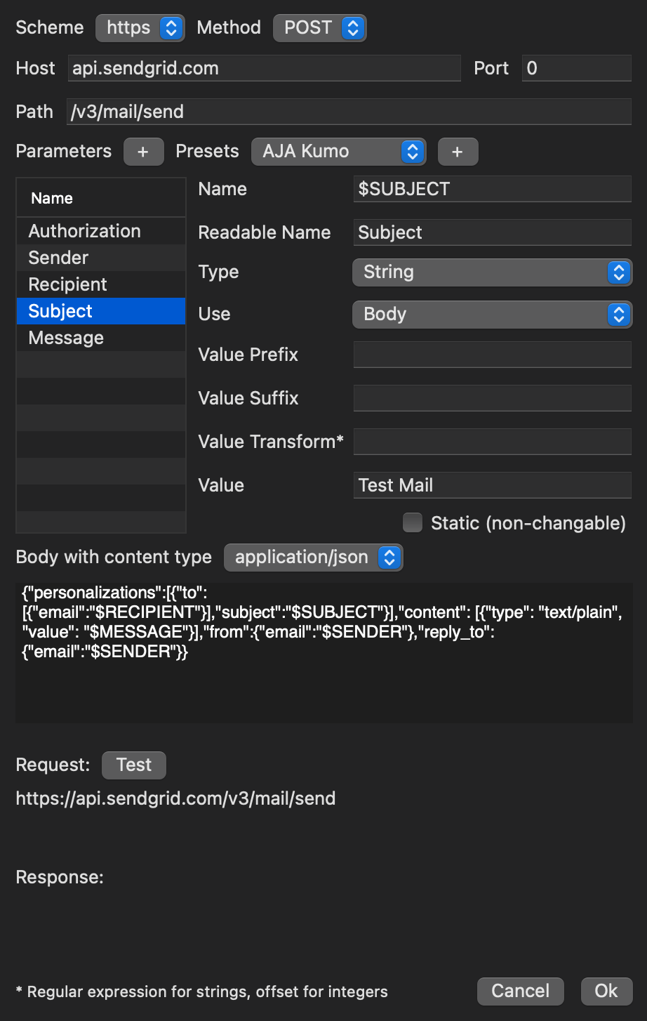
Task: Open the Presets AJA Kumo dropdown
Action: (338, 152)
